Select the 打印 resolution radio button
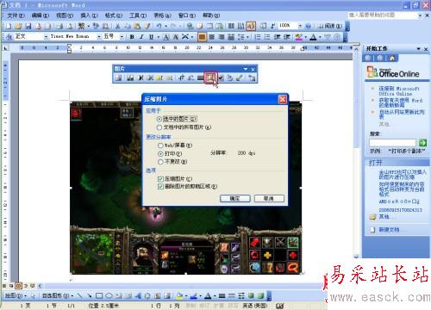Screen dimensions: 431x310 [x=160, y=154]
